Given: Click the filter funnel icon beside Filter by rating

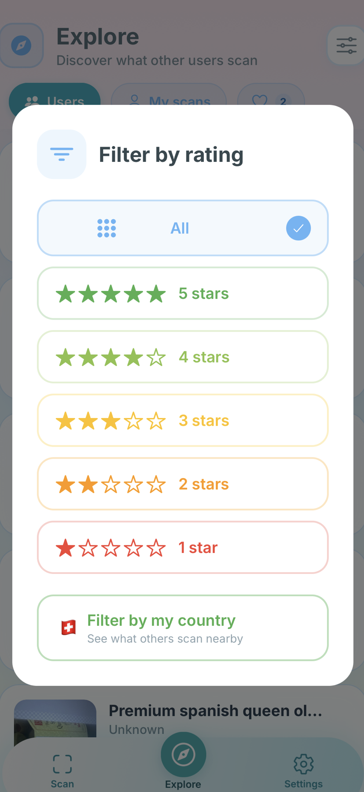Looking at the screenshot, I should coord(62,154).
